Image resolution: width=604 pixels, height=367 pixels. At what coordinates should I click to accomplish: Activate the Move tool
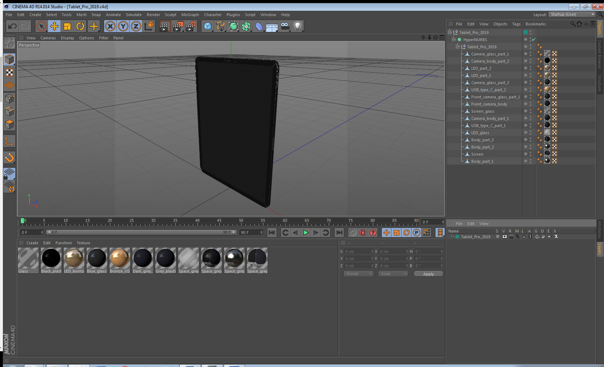pos(54,26)
